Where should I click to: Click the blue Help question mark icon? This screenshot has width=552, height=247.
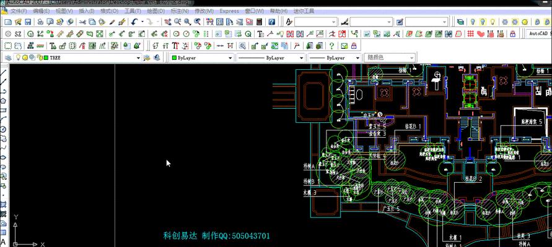(x=272, y=22)
